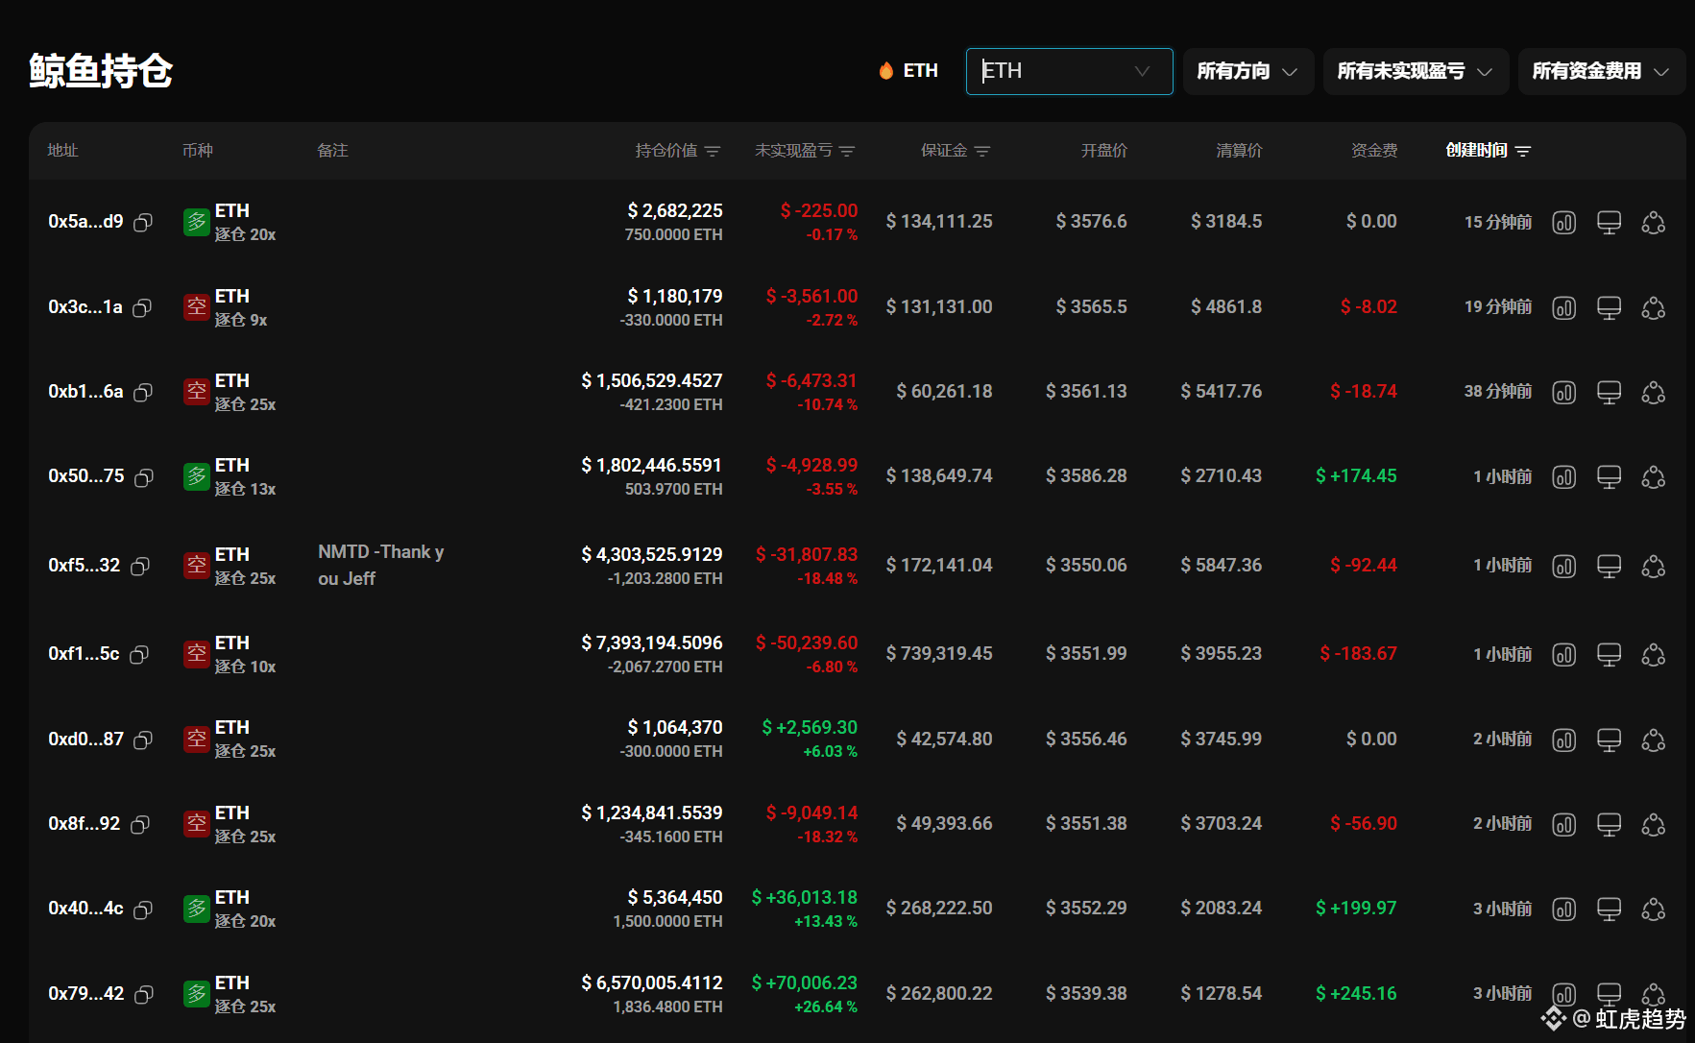Open wallet address 0xf1...5c
This screenshot has width=1695, height=1043.
(x=84, y=654)
